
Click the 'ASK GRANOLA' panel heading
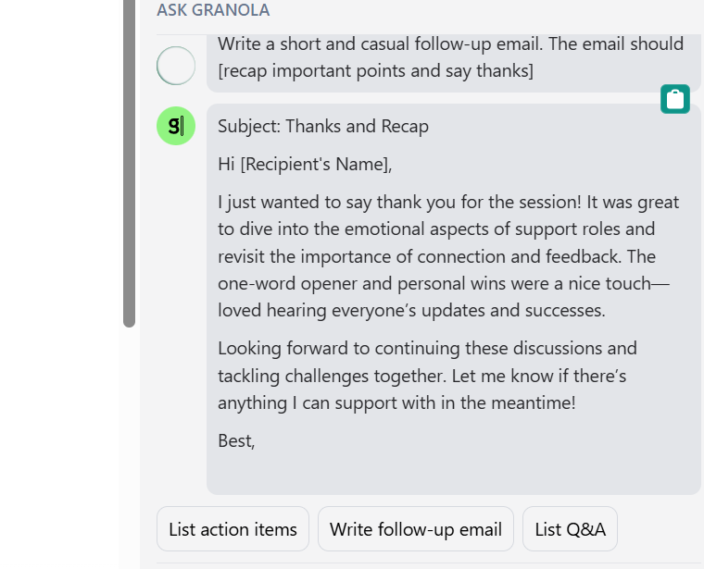click(x=213, y=10)
